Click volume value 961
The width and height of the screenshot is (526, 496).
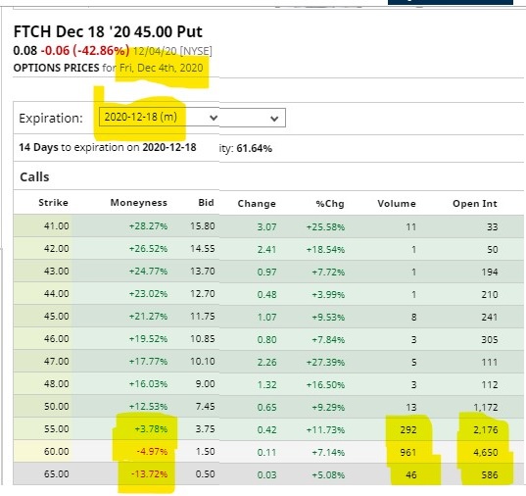408,452
